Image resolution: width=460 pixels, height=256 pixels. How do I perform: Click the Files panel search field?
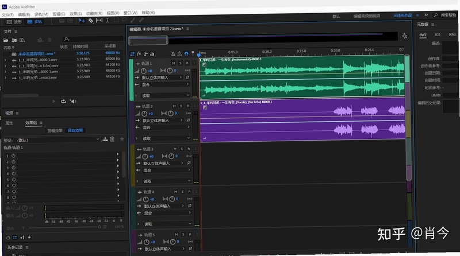(93, 38)
